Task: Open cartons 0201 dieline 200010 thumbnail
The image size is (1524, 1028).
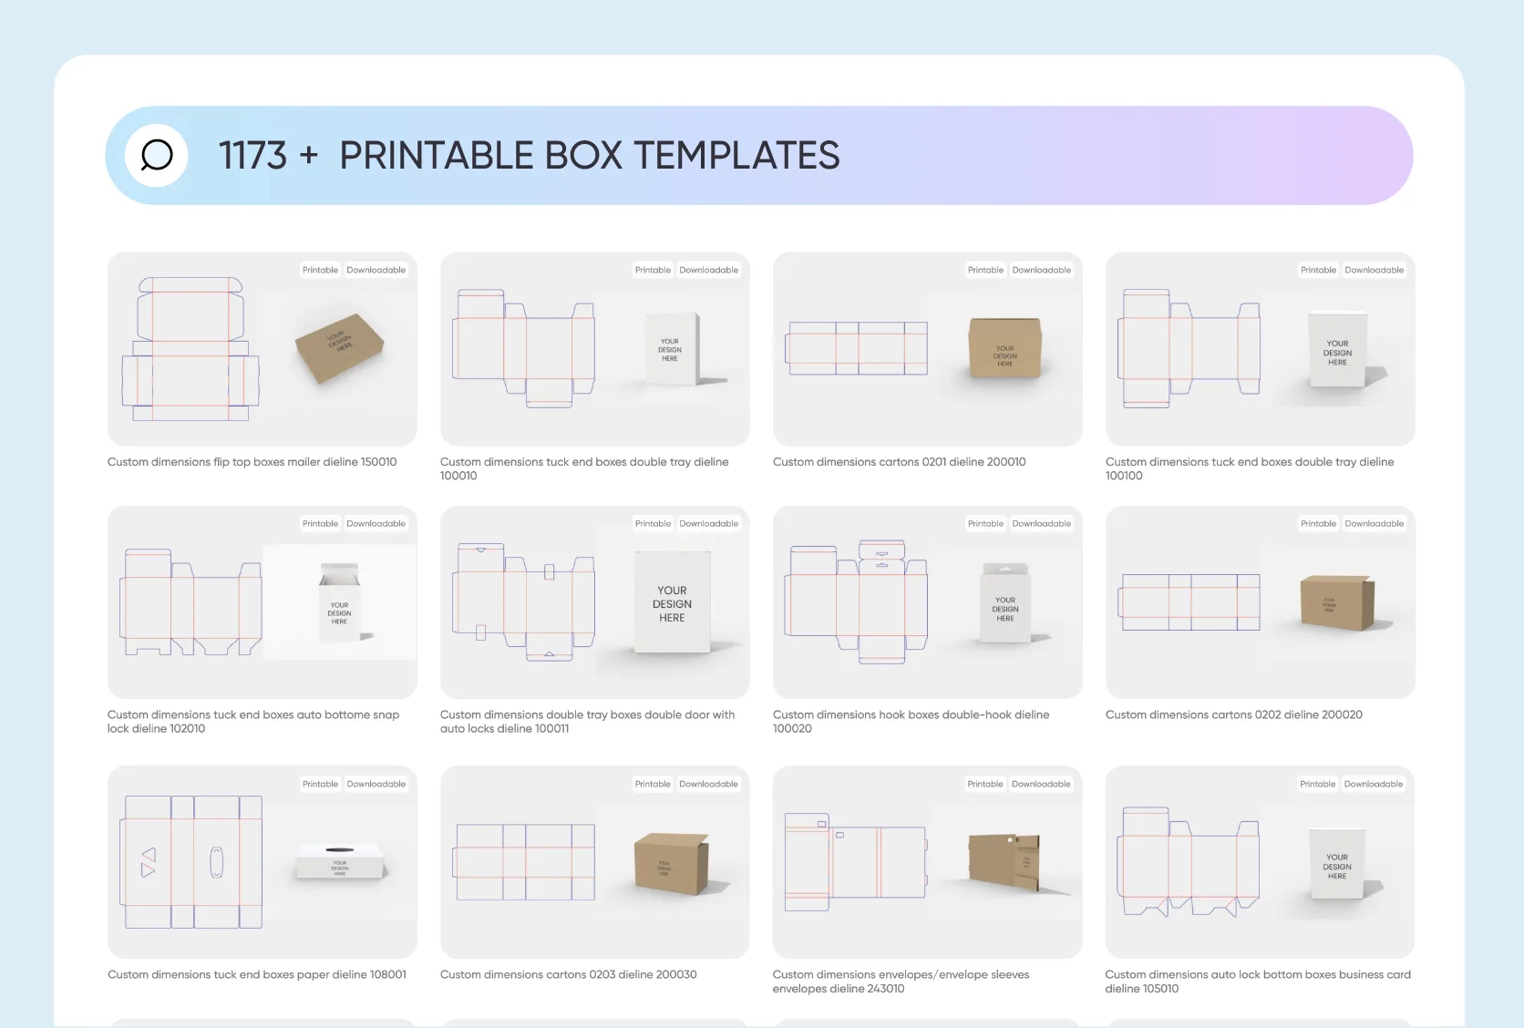Action: pos(928,349)
